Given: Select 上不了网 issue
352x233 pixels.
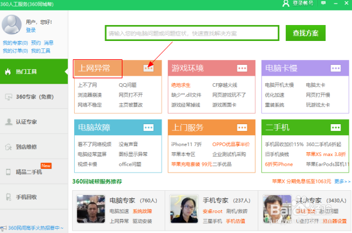Looking at the screenshot, I should click(x=88, y=85).
